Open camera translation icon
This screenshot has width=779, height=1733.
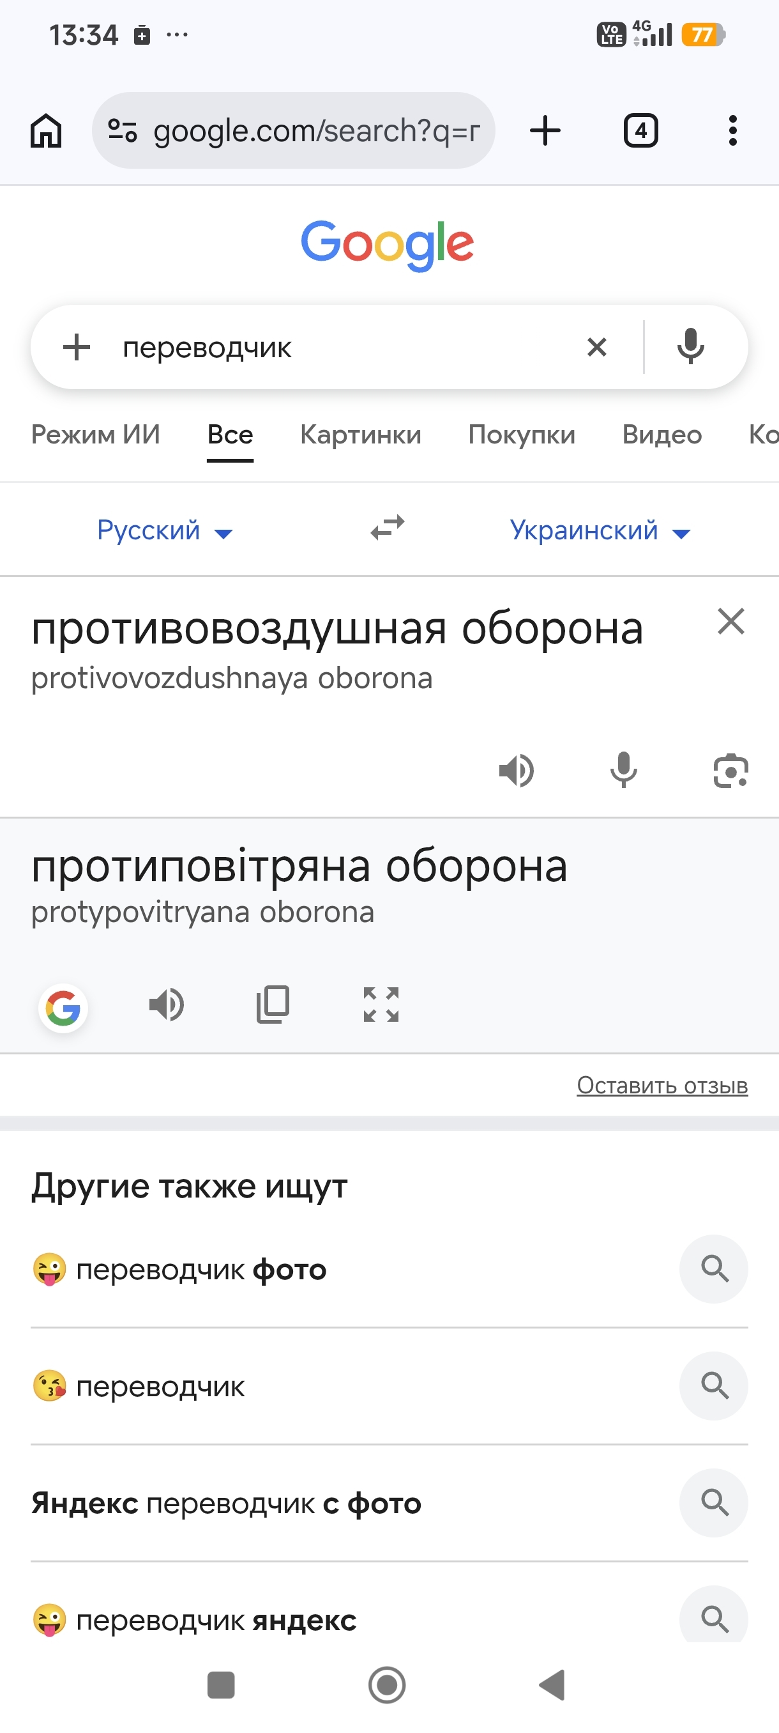pos(730,771)
